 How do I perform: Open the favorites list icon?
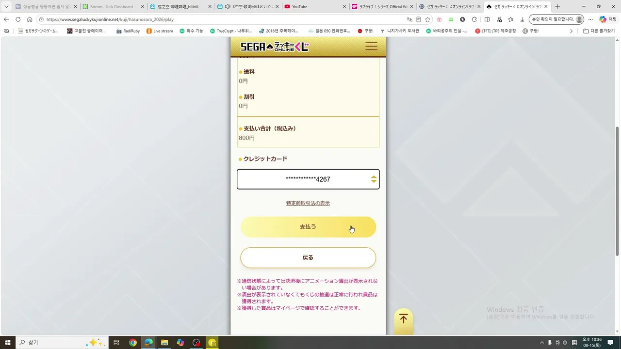[x=511, y=19]
